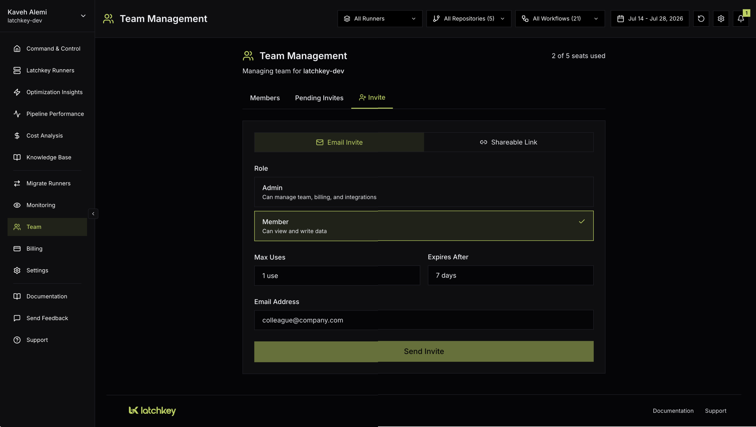Click the Command & Control home icon
This screenshot has height=427, width=756.
pos(17,49)
